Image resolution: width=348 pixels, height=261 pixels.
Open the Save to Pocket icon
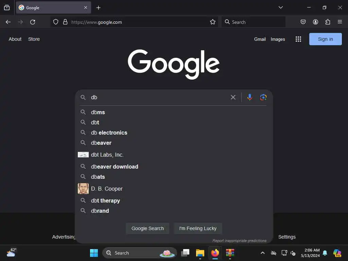[303, 22]
